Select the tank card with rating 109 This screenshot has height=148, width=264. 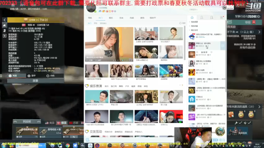tap(27, 133)
